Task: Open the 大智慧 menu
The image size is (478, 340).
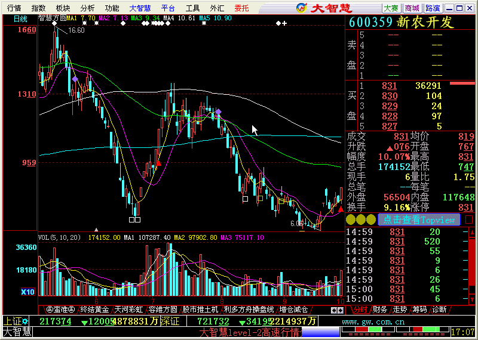Action: (140, 8)
